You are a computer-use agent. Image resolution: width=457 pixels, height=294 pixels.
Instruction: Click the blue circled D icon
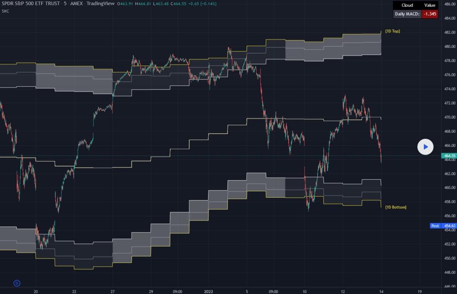pyautogui.click(x=17, y=283)
